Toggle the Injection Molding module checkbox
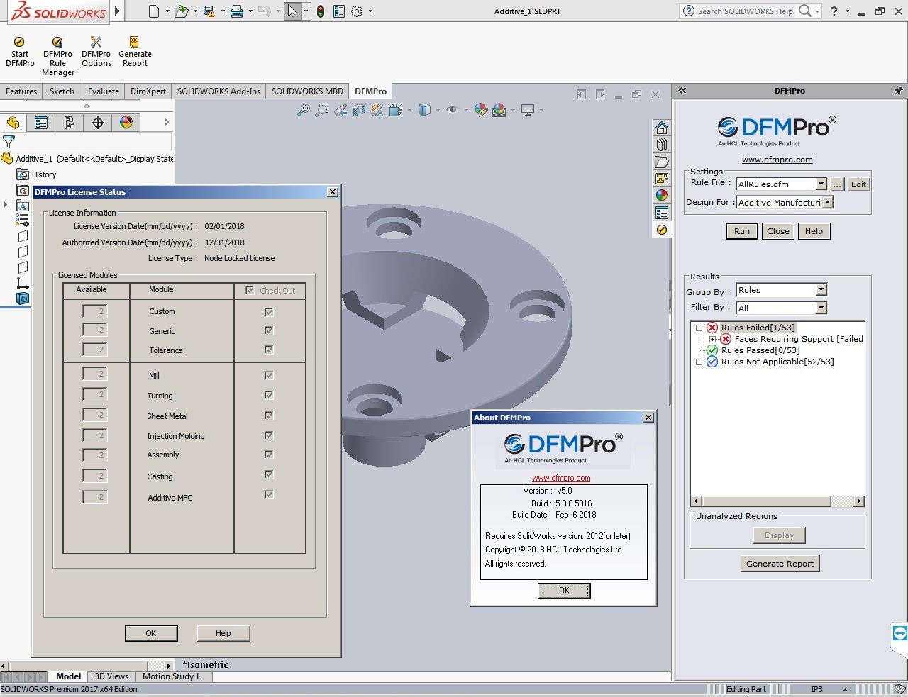The height and width of the screenshot is (697, 908). [269, 435]
